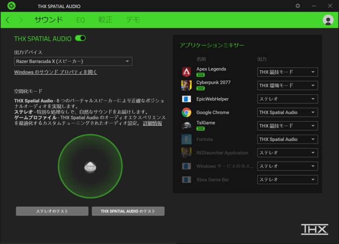
Task: Click the Apex Legends name text
Action: click(x=211, y=69)
